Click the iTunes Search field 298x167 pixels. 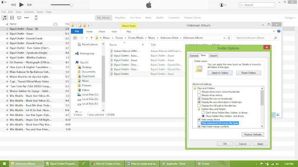[257, 5]
